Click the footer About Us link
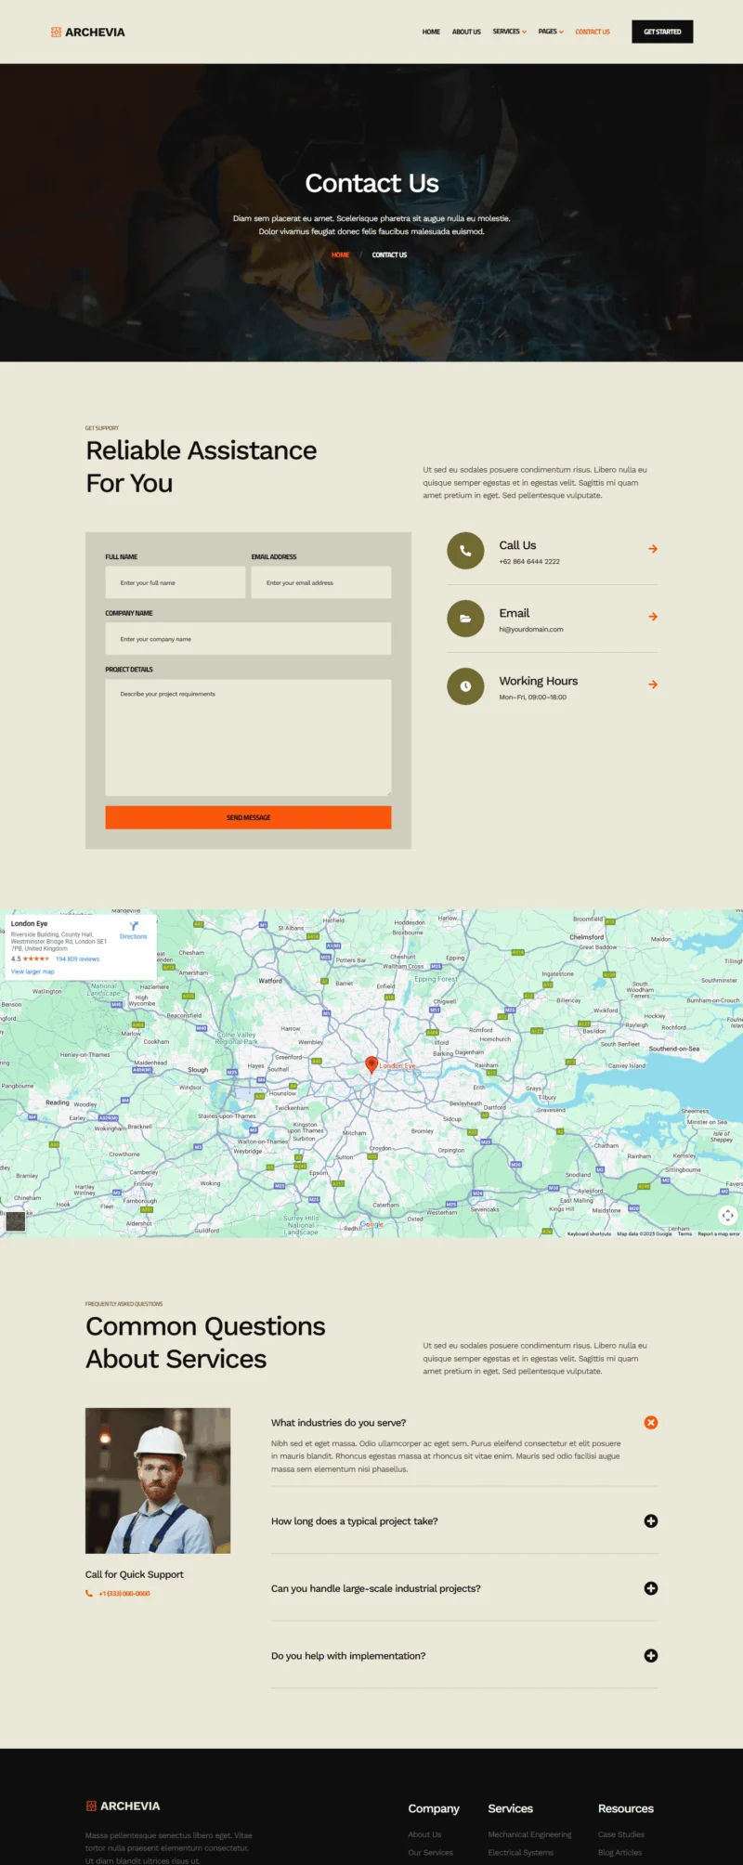 [x=424, y=1834]
